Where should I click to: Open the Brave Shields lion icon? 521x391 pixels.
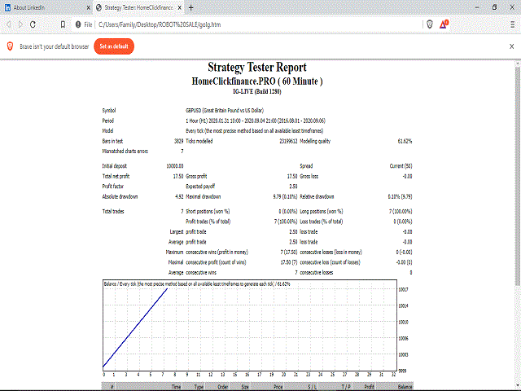(x=430, y=24)
